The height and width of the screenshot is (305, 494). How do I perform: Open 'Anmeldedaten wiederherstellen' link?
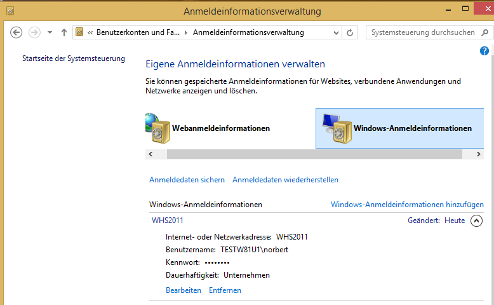coord(286,180)
